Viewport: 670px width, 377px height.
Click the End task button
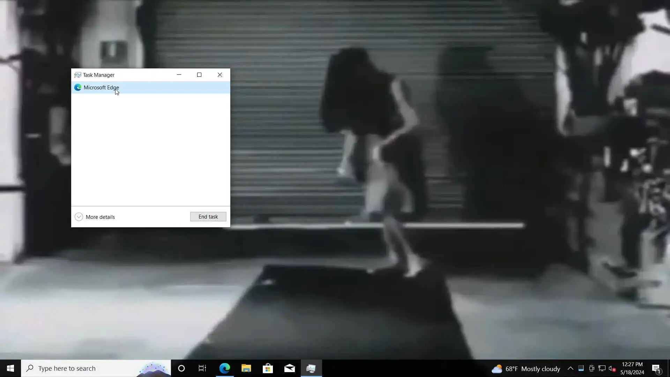pyautogui.click(x=208, y=217)
